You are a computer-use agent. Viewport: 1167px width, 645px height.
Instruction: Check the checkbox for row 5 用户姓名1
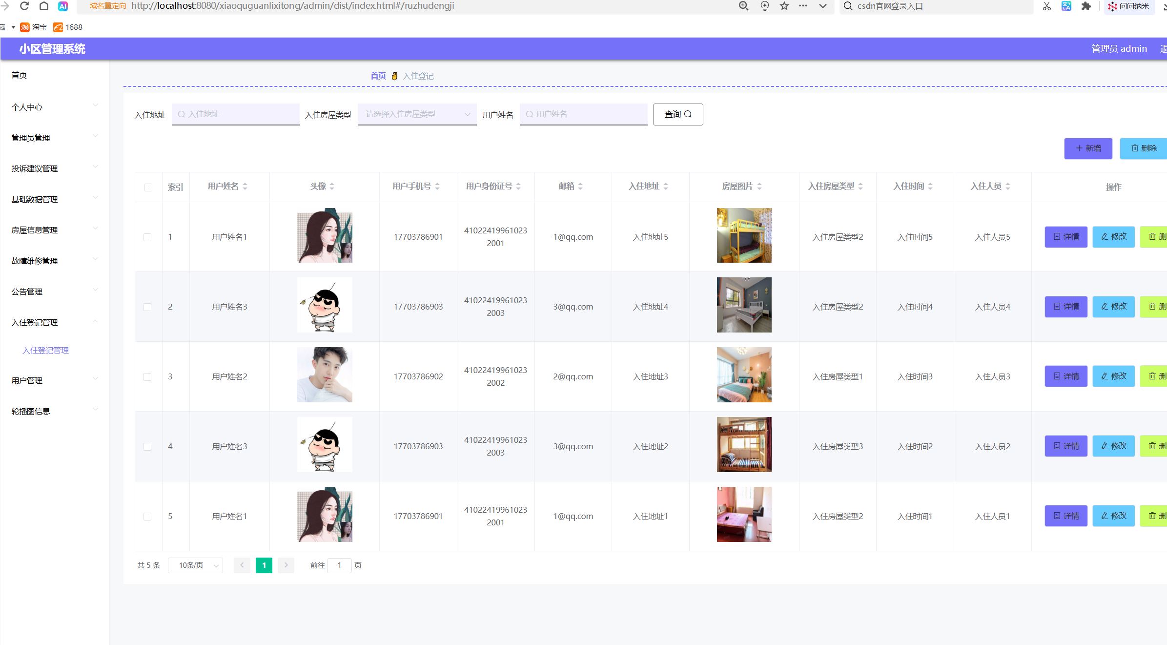[148, 516]
